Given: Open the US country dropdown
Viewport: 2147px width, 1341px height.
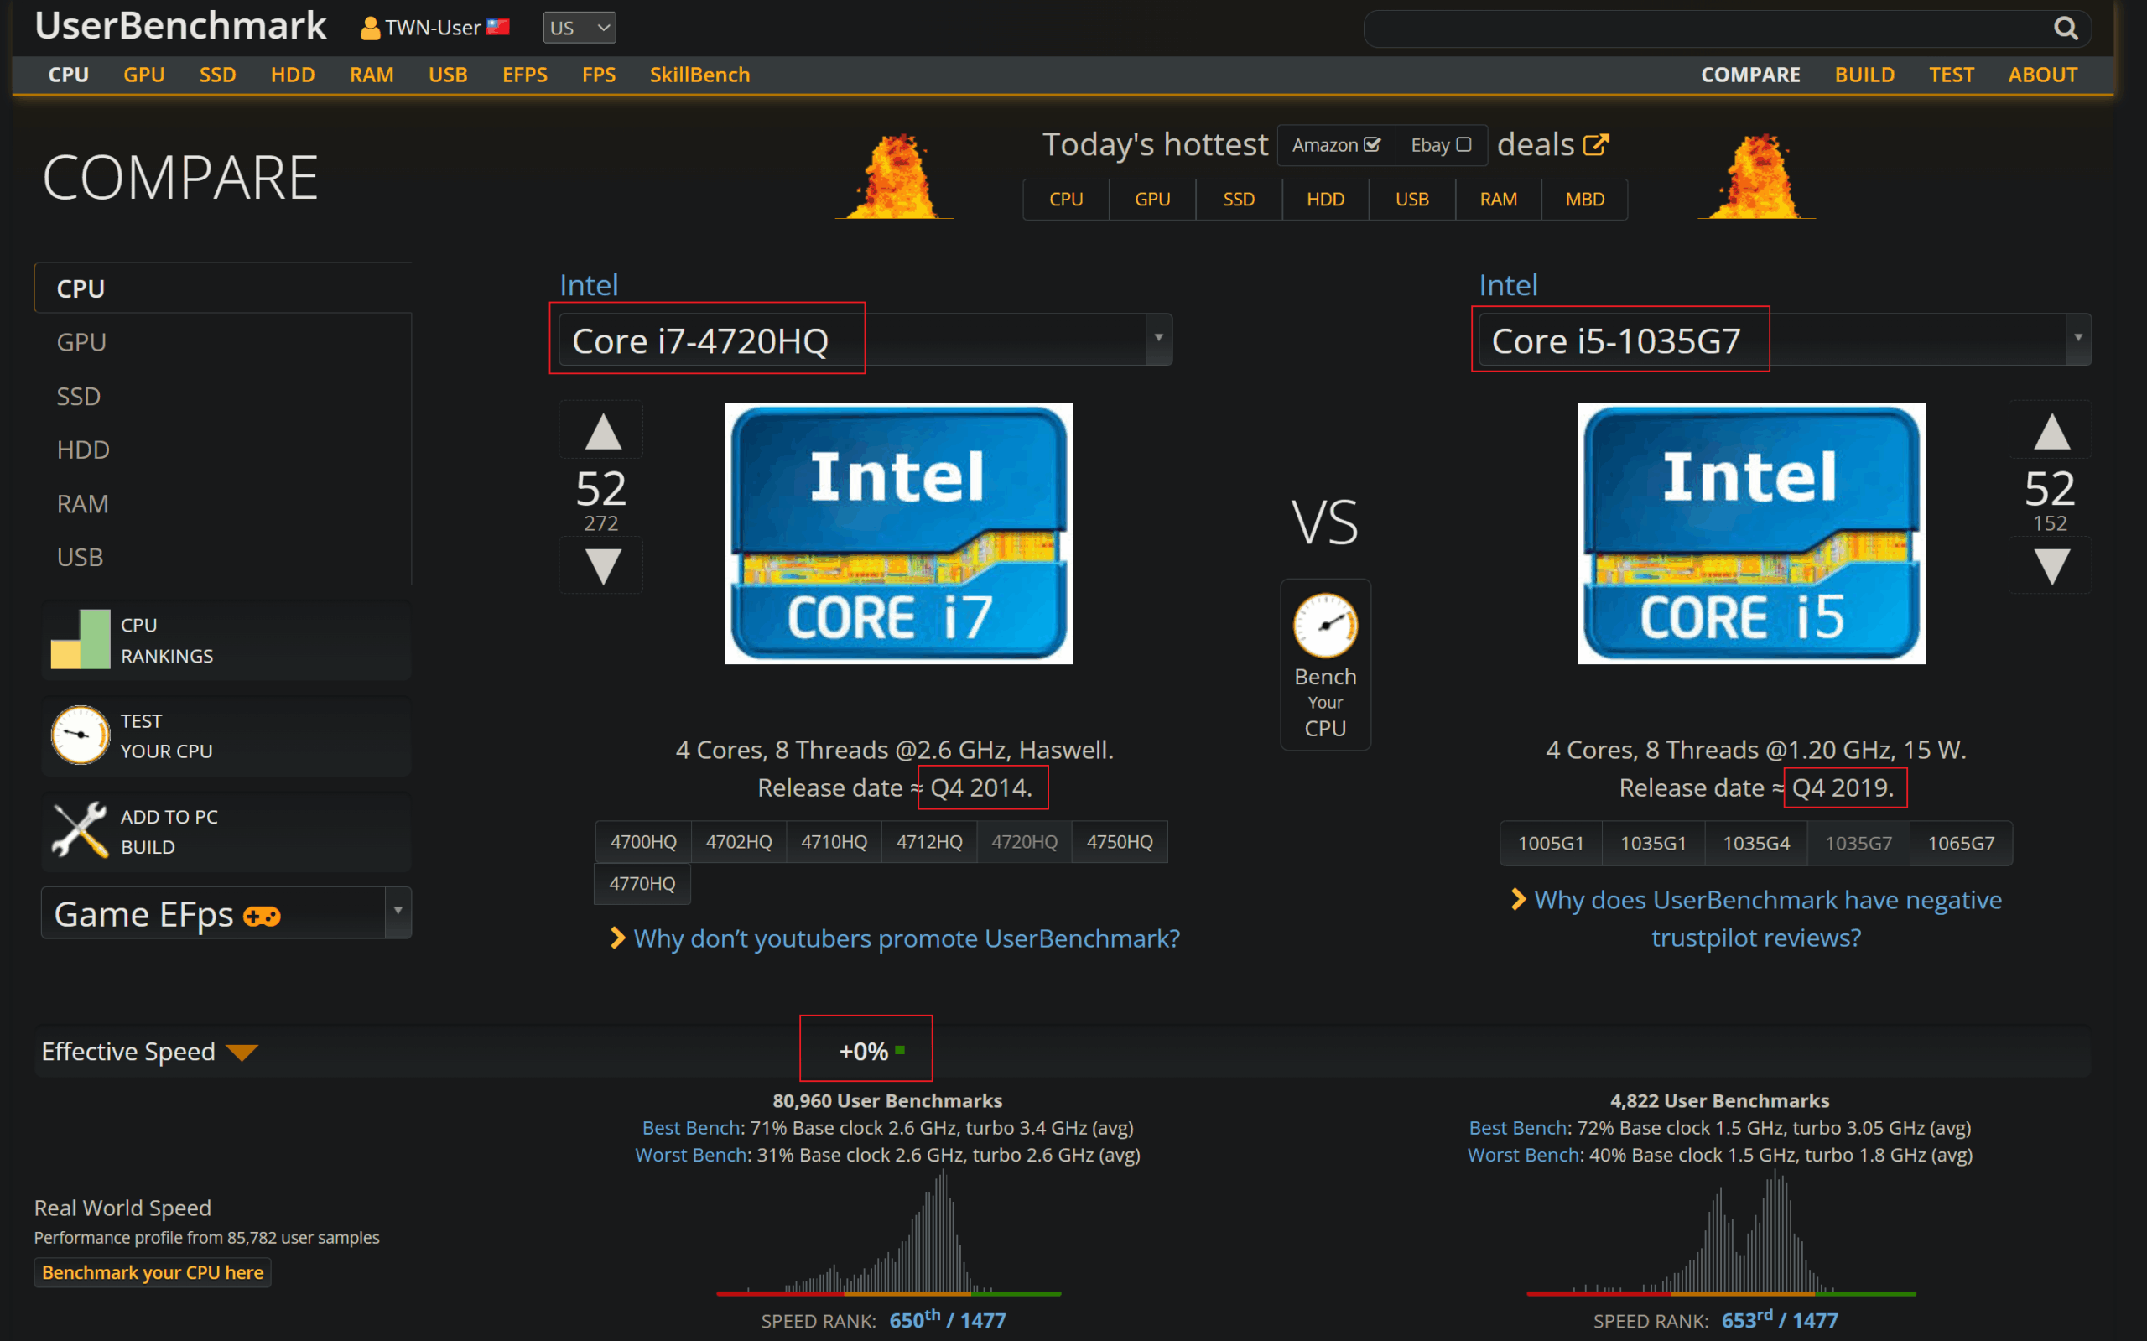Looking at the screenshot, I should [579, 28].
